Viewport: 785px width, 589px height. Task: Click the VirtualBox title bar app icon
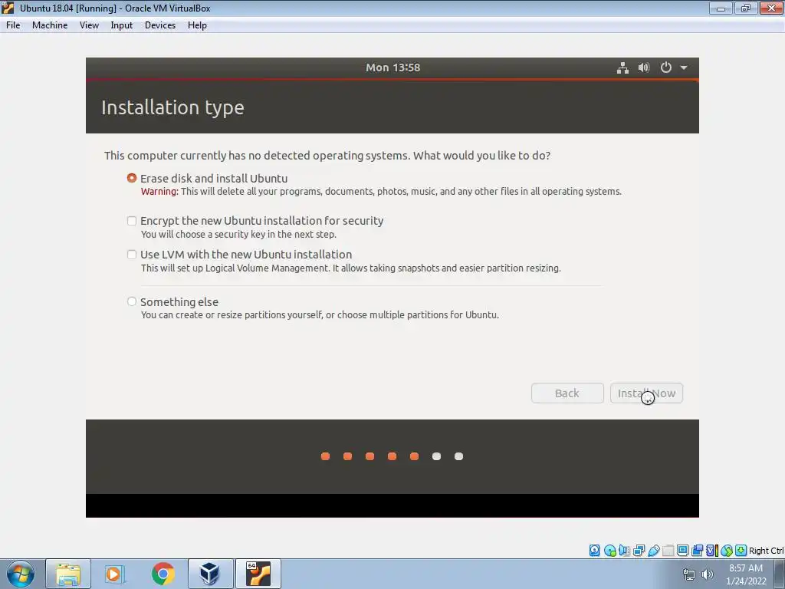click(8, 8)
